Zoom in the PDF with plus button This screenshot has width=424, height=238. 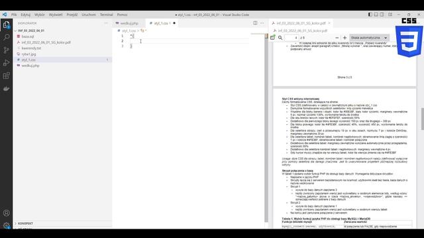tap(344, 38)
